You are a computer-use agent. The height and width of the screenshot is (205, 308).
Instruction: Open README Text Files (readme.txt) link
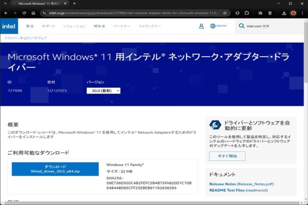239,190
